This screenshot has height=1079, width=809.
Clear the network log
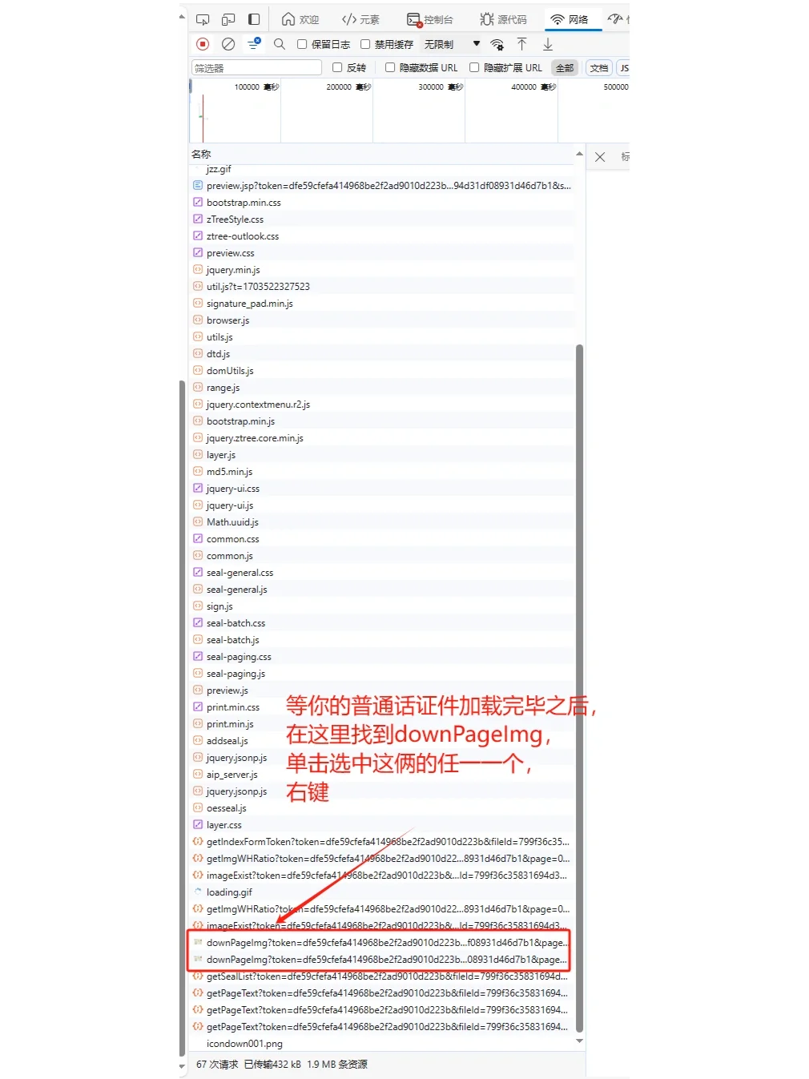click(228, 44)
